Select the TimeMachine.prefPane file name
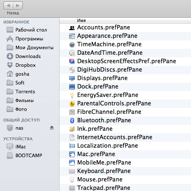Screen dimensions: 191x191 coord(109,44)
